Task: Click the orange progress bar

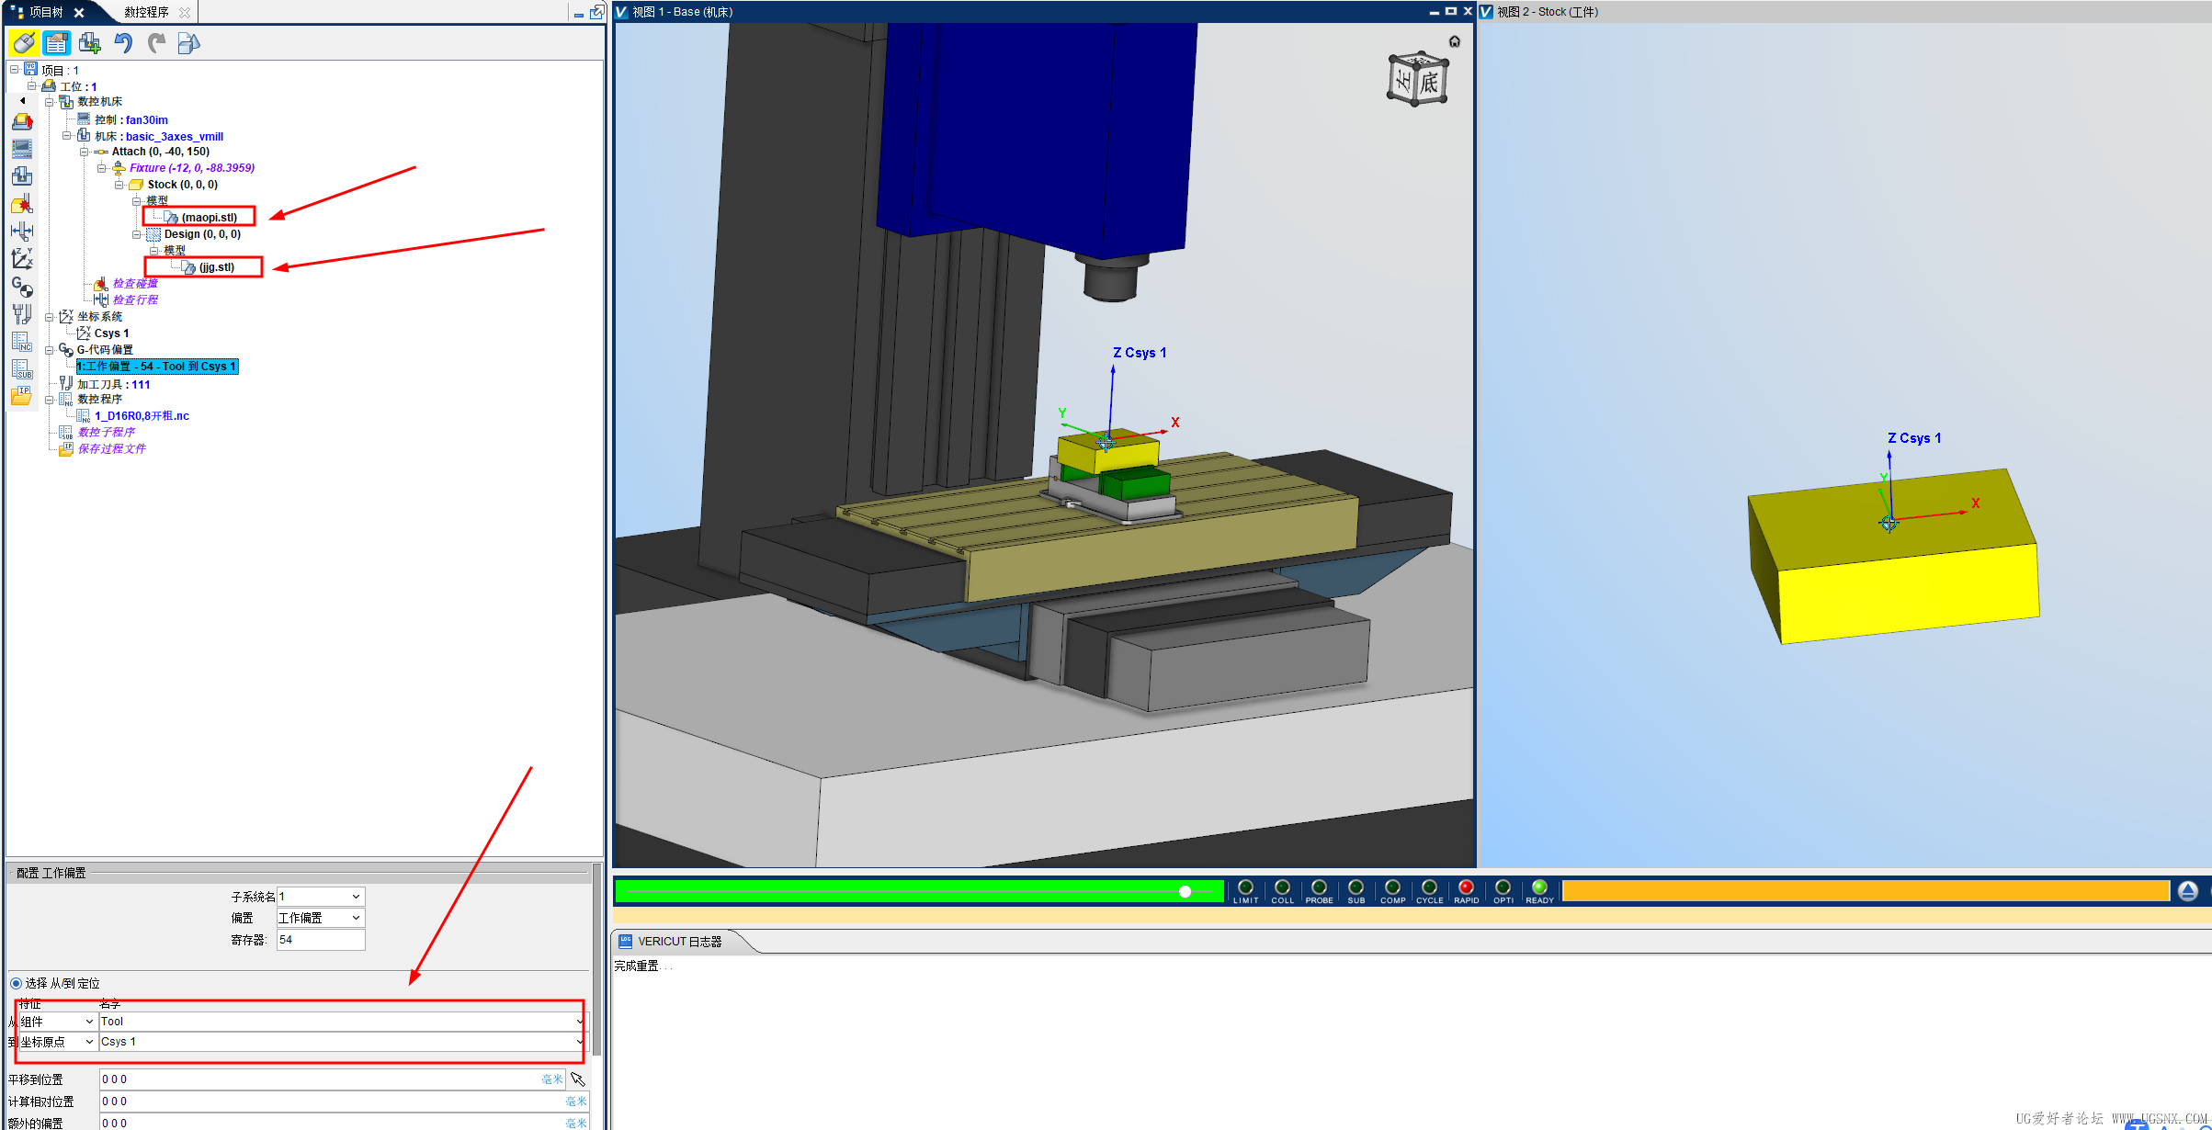Action: tap(1866, 890)
